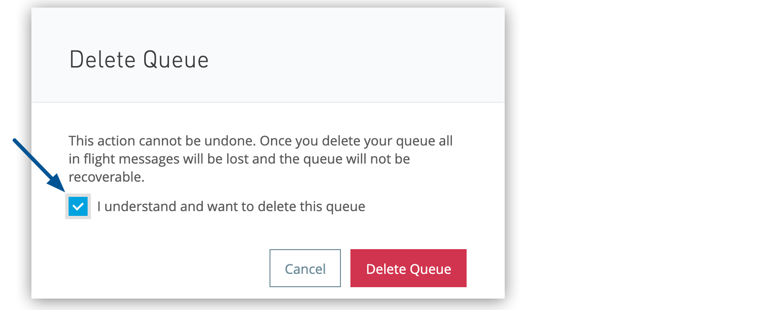Confirm with the red Delete Queue button
Viewport: 778px width, 310px height.
(408, 269)
